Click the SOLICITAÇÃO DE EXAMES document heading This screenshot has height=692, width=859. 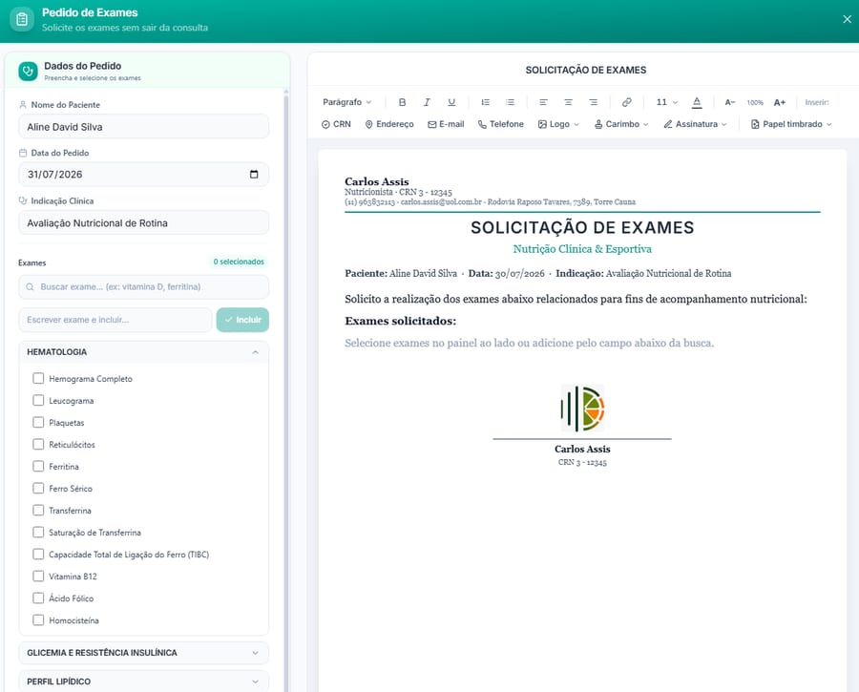pyautogui.click(x=582, y=227)
